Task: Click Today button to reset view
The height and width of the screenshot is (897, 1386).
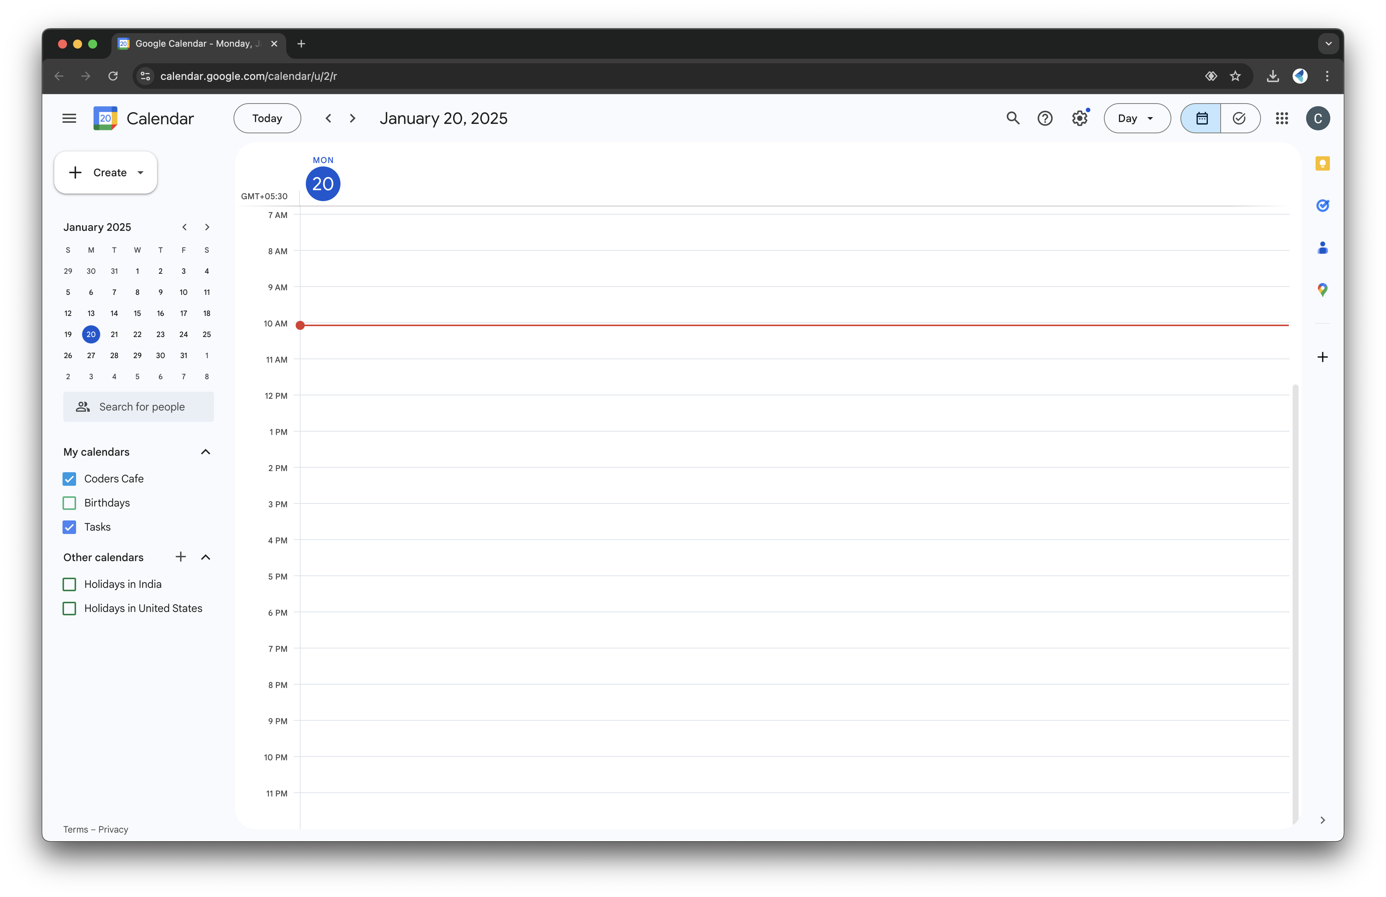Action: click(x=267, y=118)
